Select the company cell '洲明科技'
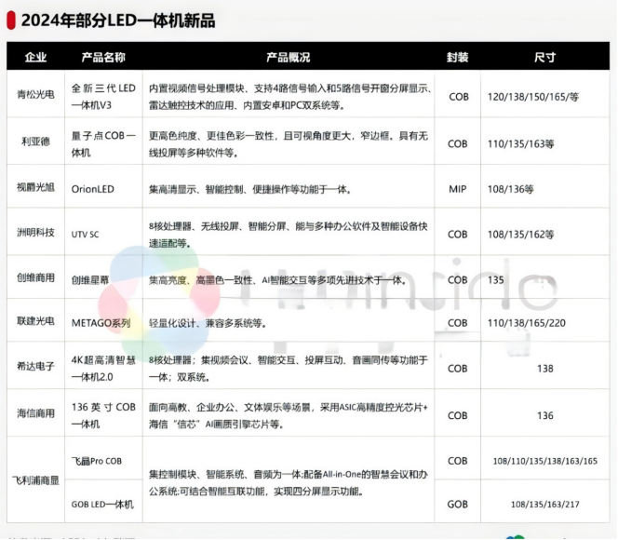Screen dimensions: 618x540 pyautogui.click(x=35, y=233)
